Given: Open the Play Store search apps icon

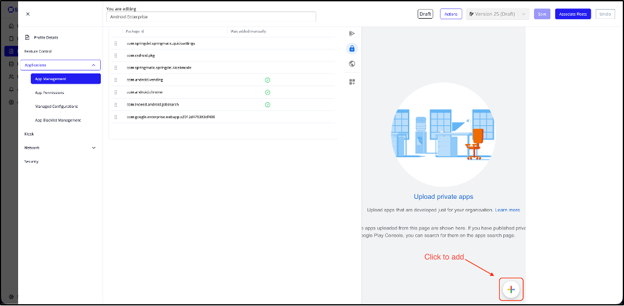Looking at the screenshot, I should click(x=352, y=33).
